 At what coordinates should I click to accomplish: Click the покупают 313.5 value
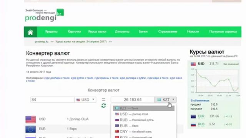click(214, 109)
